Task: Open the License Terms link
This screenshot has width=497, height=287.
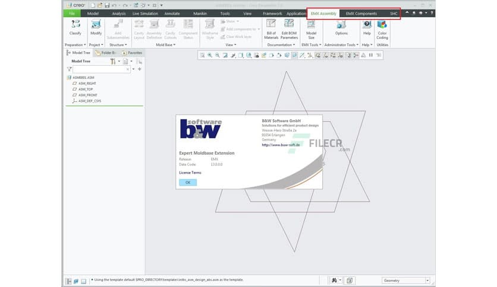Action: pos(190,173)
